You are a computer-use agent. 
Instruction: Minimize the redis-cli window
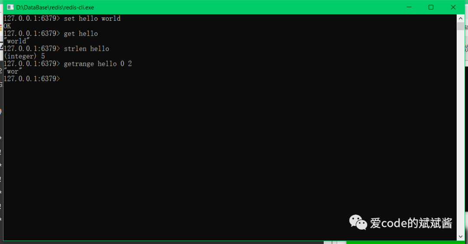(409, 7)
